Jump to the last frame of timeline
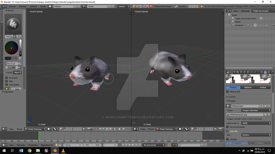Viewport: 275px width, 154px height. tap(140, 145)
